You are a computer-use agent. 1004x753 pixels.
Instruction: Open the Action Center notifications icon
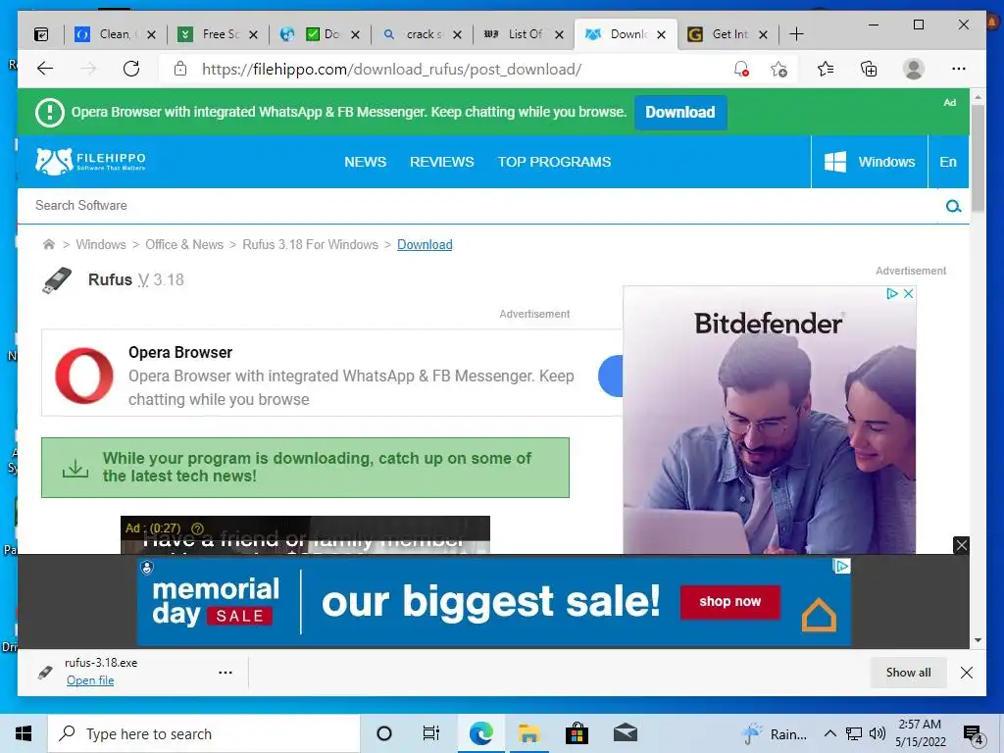coord(973,735)
